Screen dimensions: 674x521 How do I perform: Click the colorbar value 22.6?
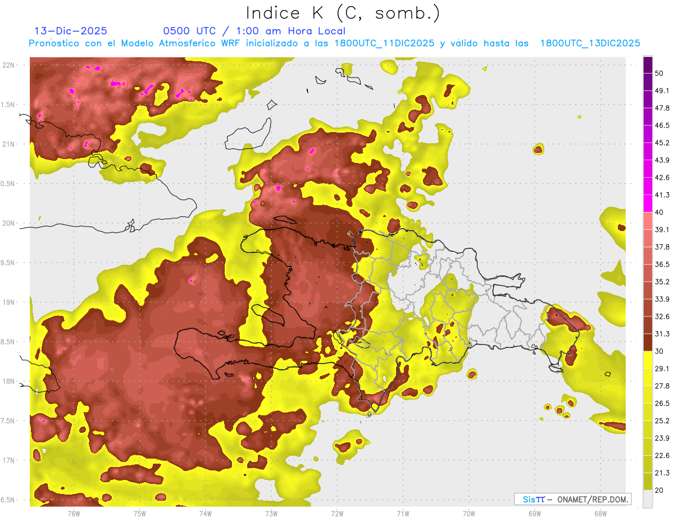pos(662,455)
